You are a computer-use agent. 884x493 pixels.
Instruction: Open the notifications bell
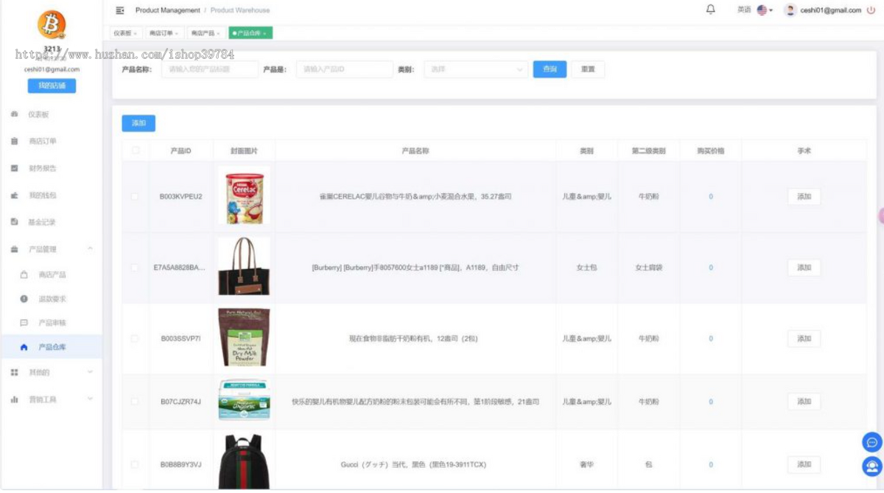tap(710, 10)
